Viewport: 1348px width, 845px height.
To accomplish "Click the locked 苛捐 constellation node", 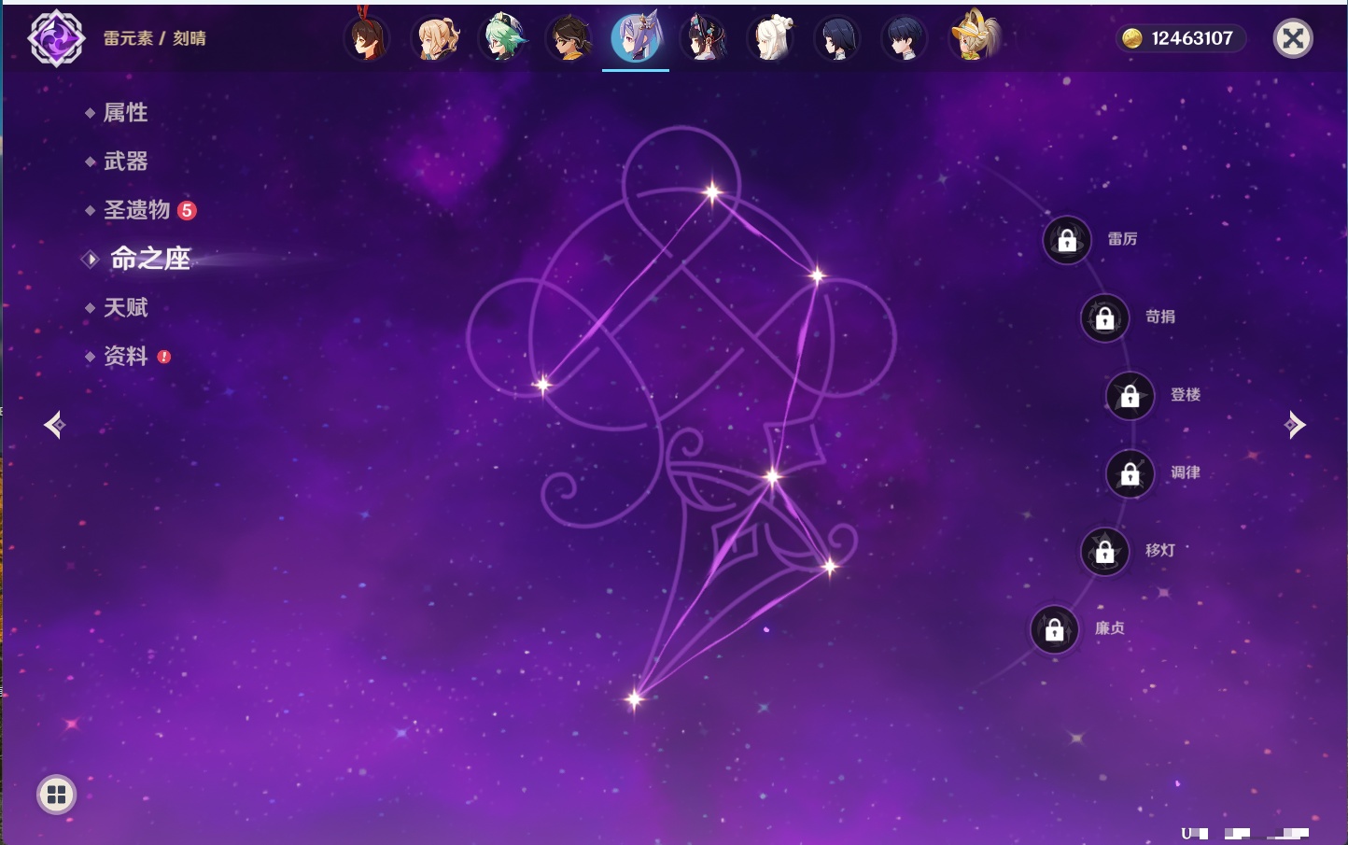I will 1105,317.
